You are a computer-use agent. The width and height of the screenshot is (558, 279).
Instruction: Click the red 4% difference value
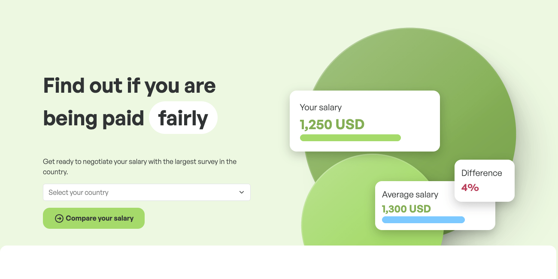[x=470, y=188]
